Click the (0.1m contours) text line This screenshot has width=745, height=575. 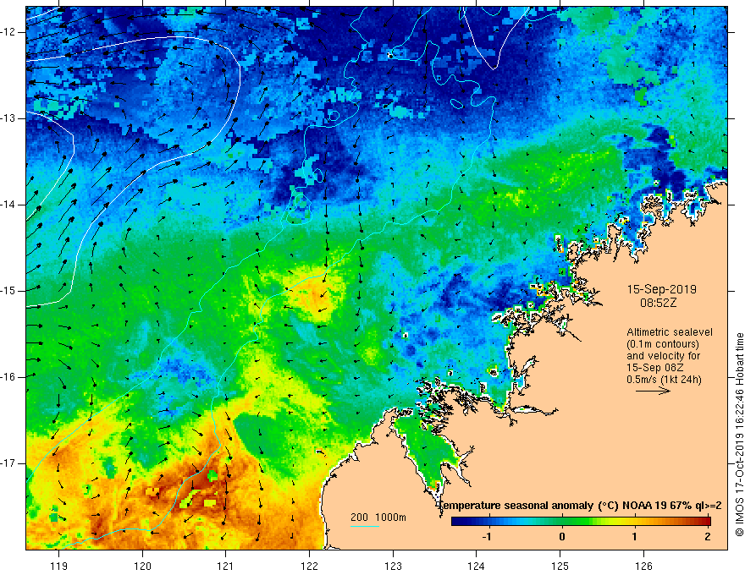point(663,344)
